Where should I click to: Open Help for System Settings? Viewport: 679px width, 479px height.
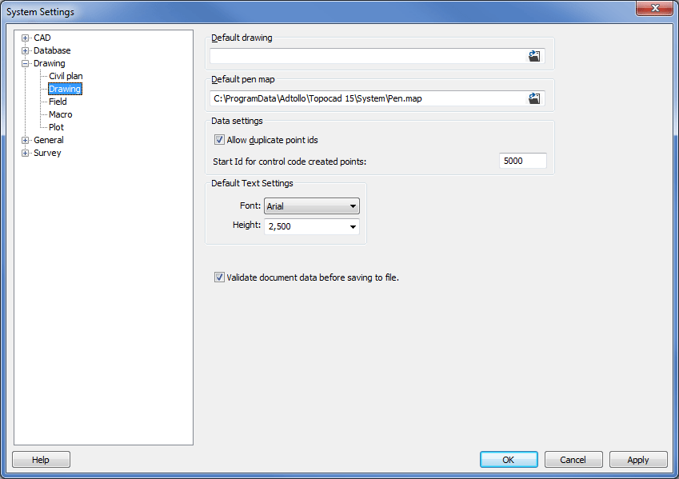[41, 460]
